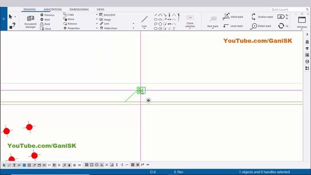This screenshot has width=311, height=175.
Task: Open the table-layout icon in side pane
Action: pyautogui.click(x=307, y=55)
